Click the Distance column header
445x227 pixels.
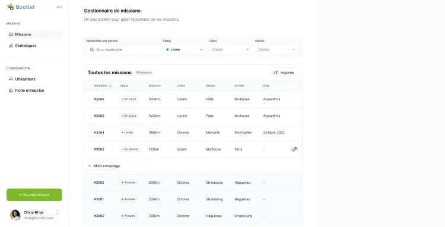coord(155,85)
